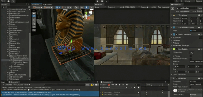The height and width of the screenshot is (97, 203).
Task: Switch to the Scene tab
Action: pos(36,4)
